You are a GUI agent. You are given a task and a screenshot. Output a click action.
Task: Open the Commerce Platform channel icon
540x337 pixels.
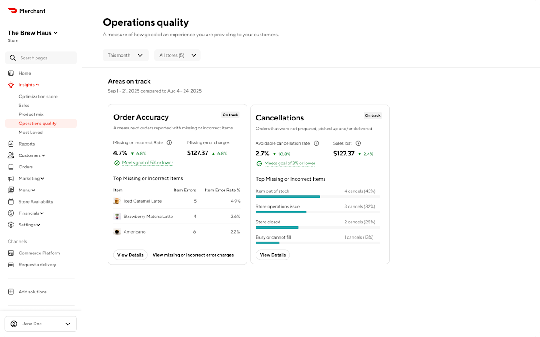click(10, 253)
